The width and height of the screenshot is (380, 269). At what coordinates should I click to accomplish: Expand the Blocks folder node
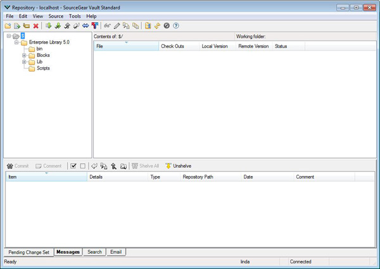[x=24, y=55]
